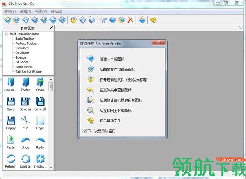This screenshot has width=246, height=179.
Task: Click the Paste toolbar icon
Action: coord(121,20)
